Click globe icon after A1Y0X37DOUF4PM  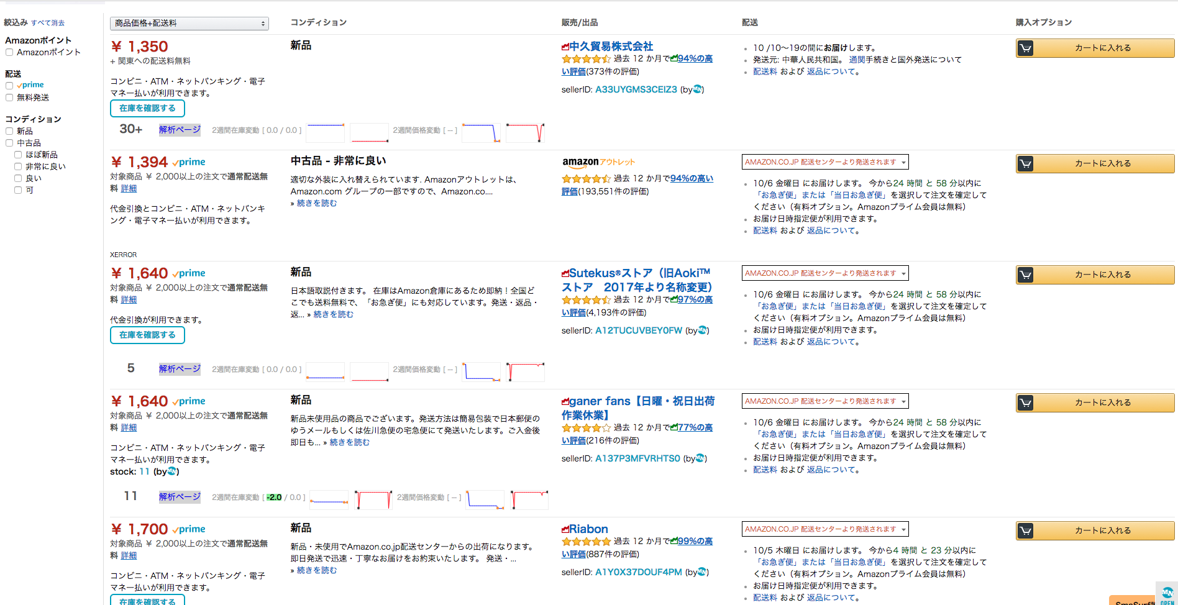click(x=702, y=571)
